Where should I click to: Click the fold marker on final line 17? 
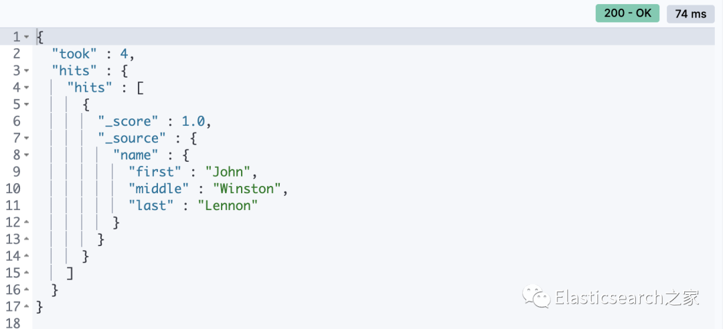point(26,307)
